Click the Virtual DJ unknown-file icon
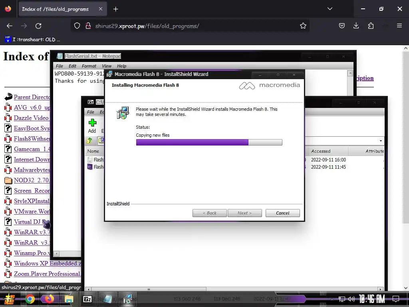This screenshot has height=307, width=409. (x=8, y=221)
